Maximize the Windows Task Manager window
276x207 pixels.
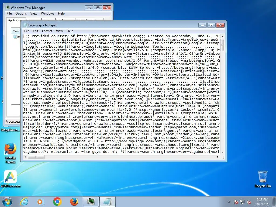tap(98, 8)
